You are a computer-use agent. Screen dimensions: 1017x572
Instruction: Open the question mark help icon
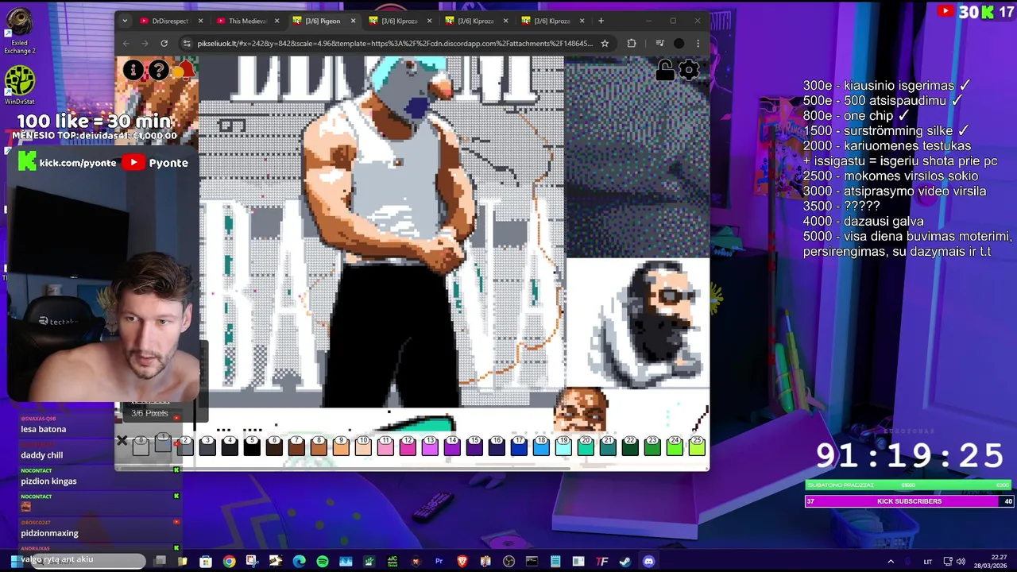(x=159, y=71)
